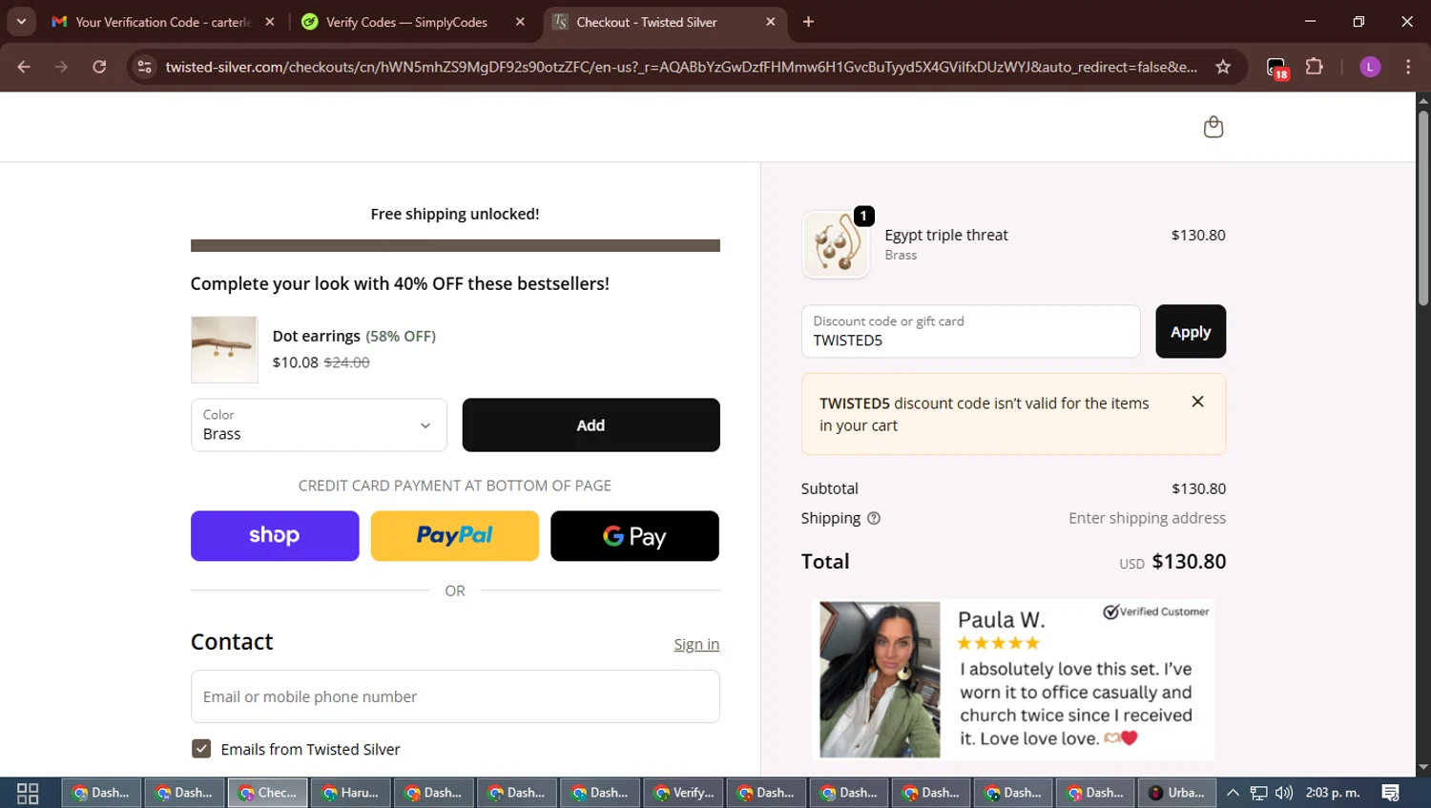This screenshot has height=808, width=1431.
Task: Close the Checkout - Twisted Silver tab
Action: [771, 22]
